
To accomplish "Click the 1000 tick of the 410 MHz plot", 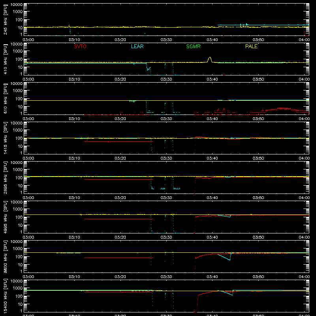I will [18, 51].
